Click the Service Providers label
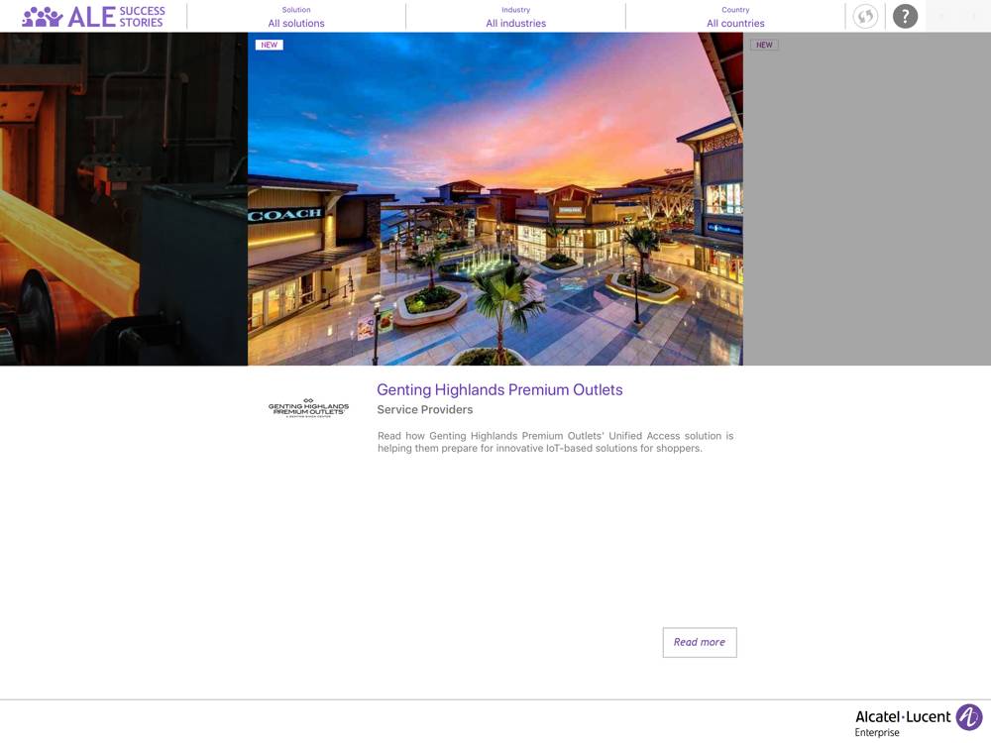The width and height of the screenshot is (991, 743). [425, 409]
